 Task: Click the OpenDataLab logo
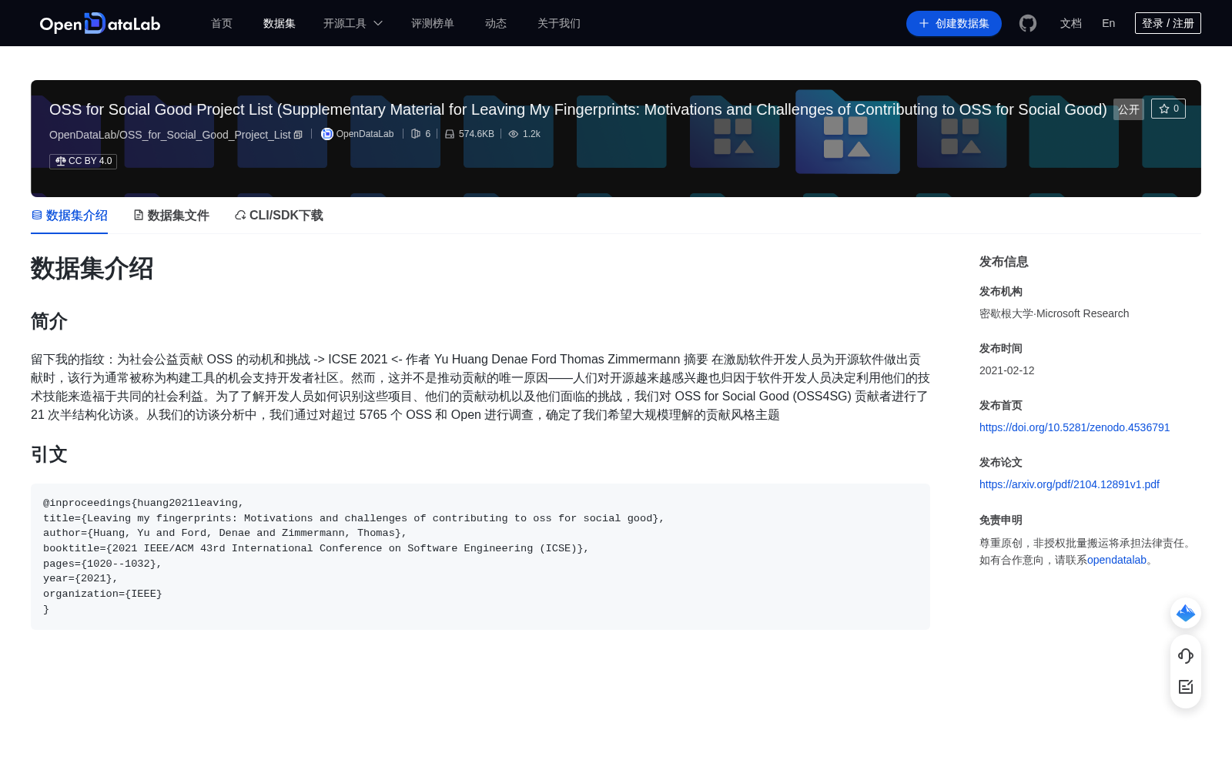pyautogui.click(x=100, y=23)
